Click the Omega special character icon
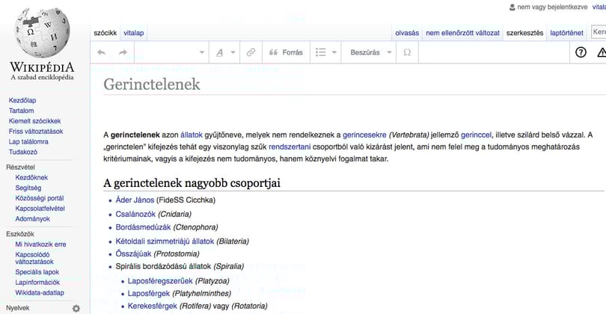This screenshot has height=314, width=606. point(407,52)
